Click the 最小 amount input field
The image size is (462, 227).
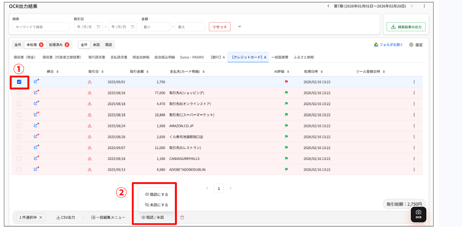156,27
